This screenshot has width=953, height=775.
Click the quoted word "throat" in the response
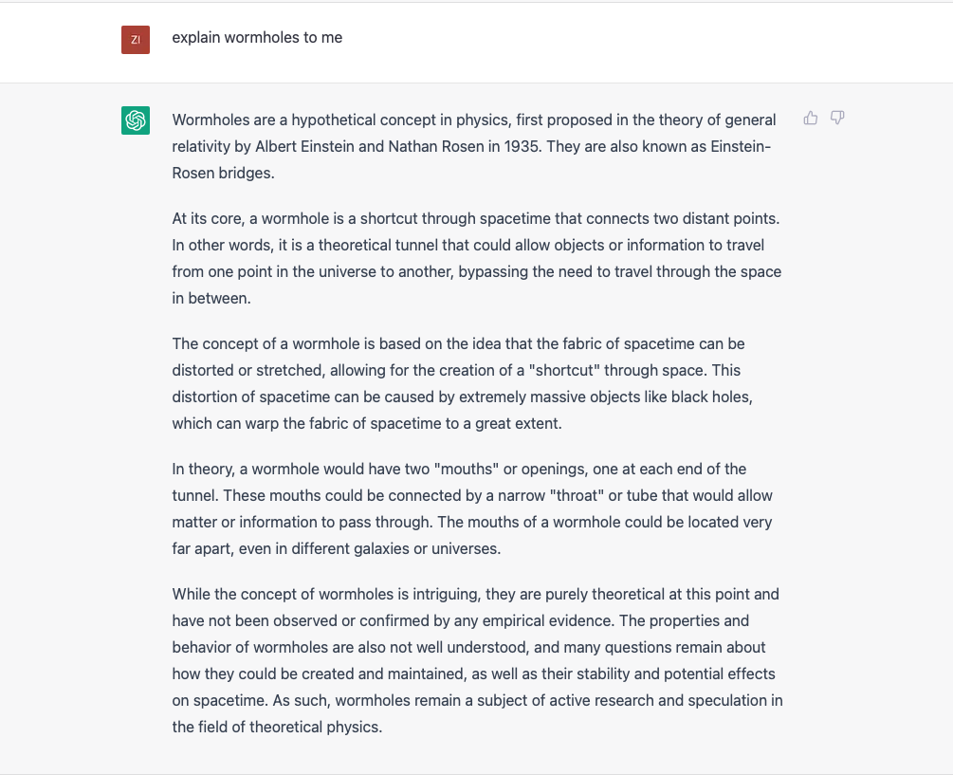[x=577, y=496]
